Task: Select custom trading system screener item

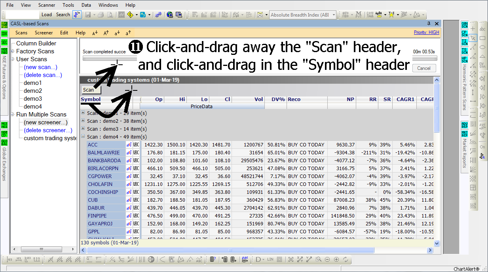Action: (x=50, y=138)
